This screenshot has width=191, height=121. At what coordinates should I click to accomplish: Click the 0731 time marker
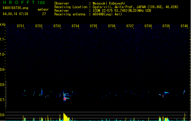21,26
